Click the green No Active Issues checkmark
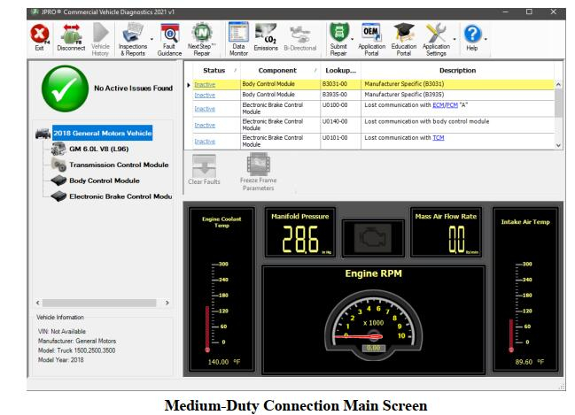575x415 pixels. coord(65,88)
